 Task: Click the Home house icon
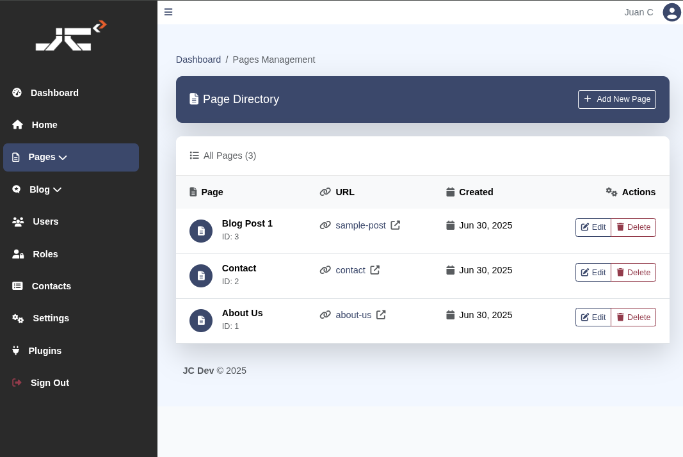[17, 125]
